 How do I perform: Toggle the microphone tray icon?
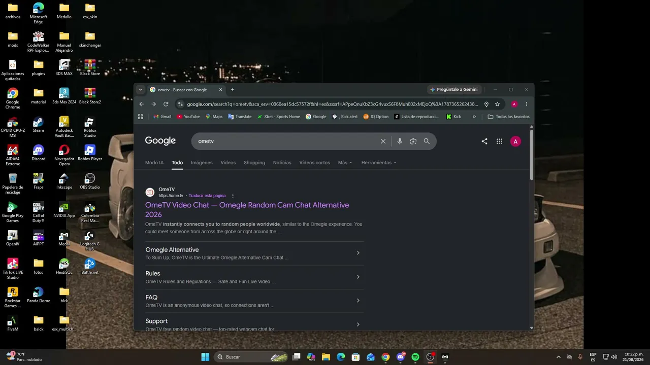pyautogui.click(x=580, y=357)
